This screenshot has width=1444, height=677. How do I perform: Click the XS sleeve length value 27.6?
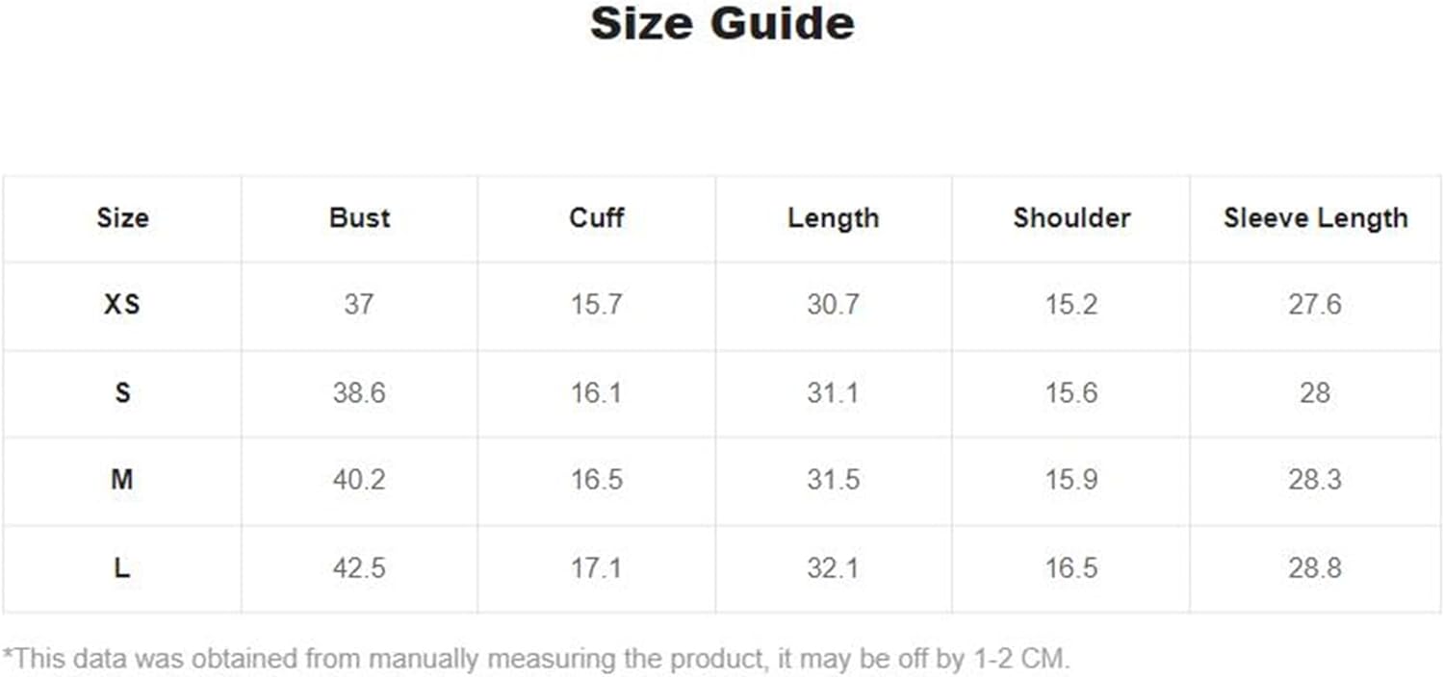[x=1315, y=305]
